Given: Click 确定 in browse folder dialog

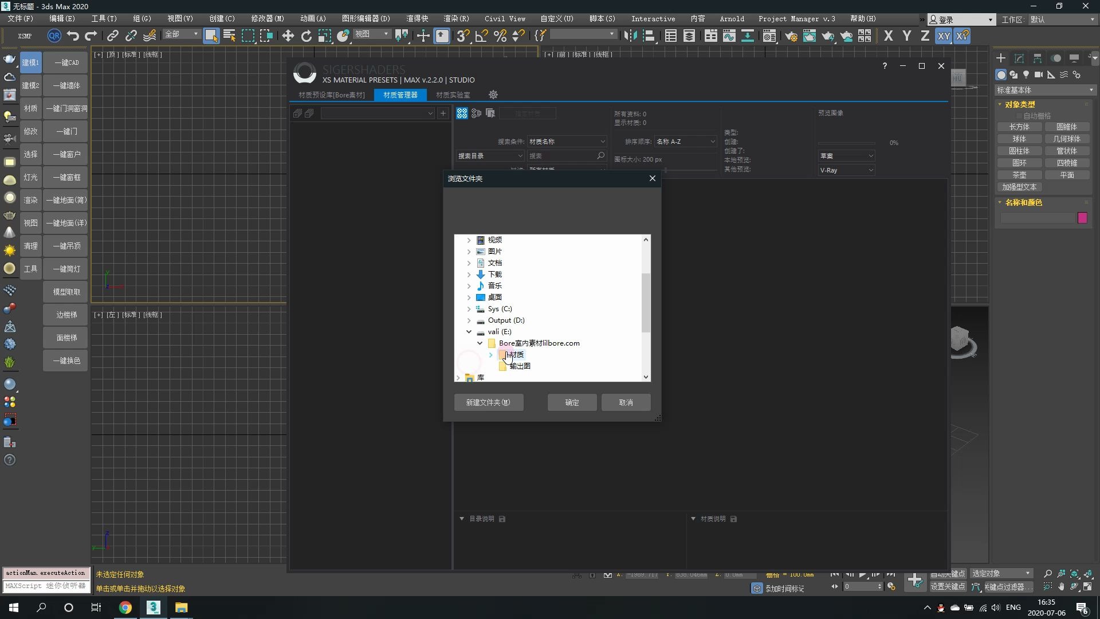Looking at the screenshot, I should (x=572, y=402).
